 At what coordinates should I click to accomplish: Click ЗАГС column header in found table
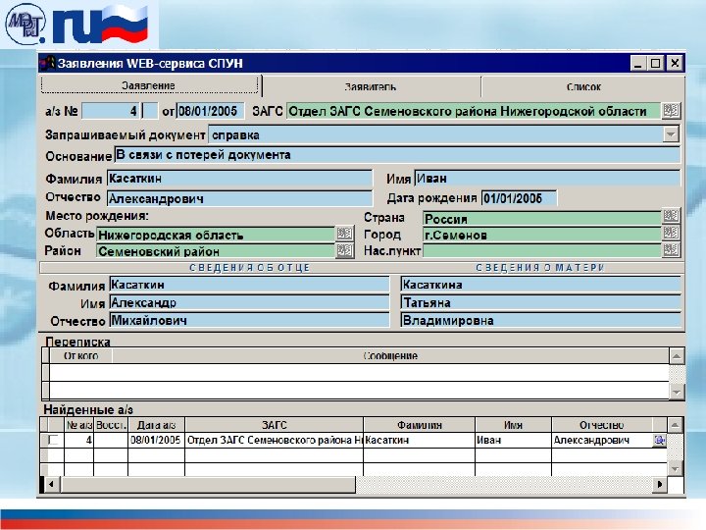click(x=275, y=425)
